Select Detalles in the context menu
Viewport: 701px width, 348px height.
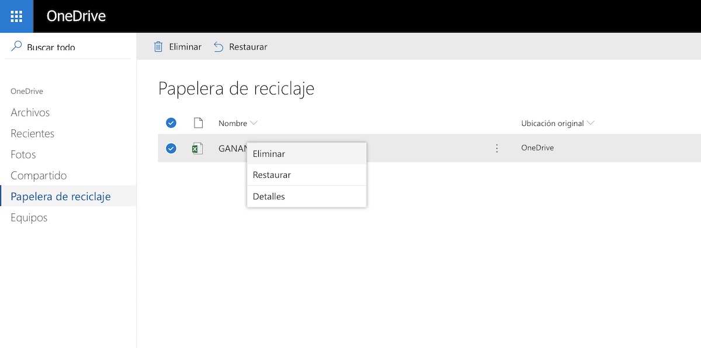(x=269, y=196)
